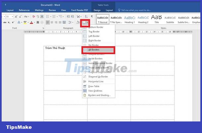Open Borders and Shading dialog
Screen dimensions: 202x133
(x=99, y=95)
